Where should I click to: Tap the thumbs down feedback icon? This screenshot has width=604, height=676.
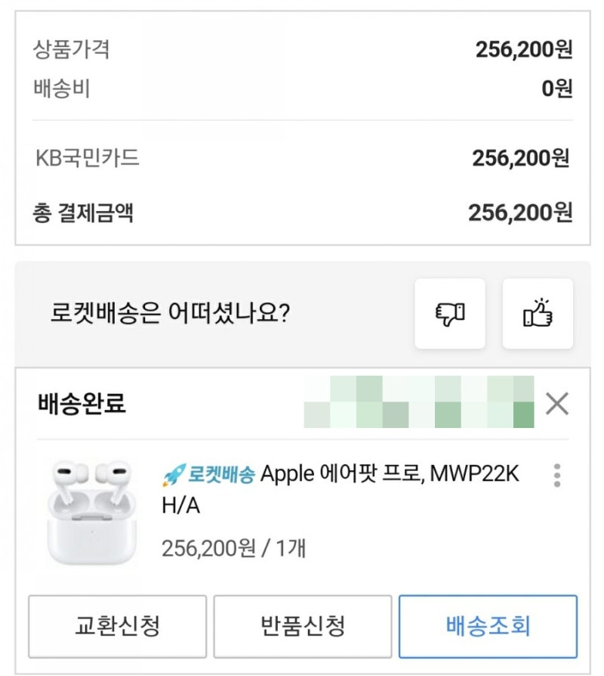[449, 314]
